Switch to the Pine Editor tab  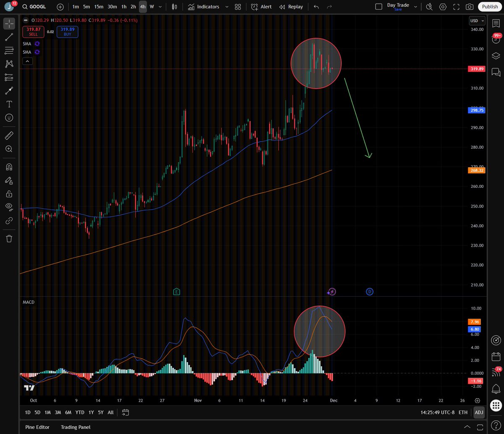click(x=37, y=427)
